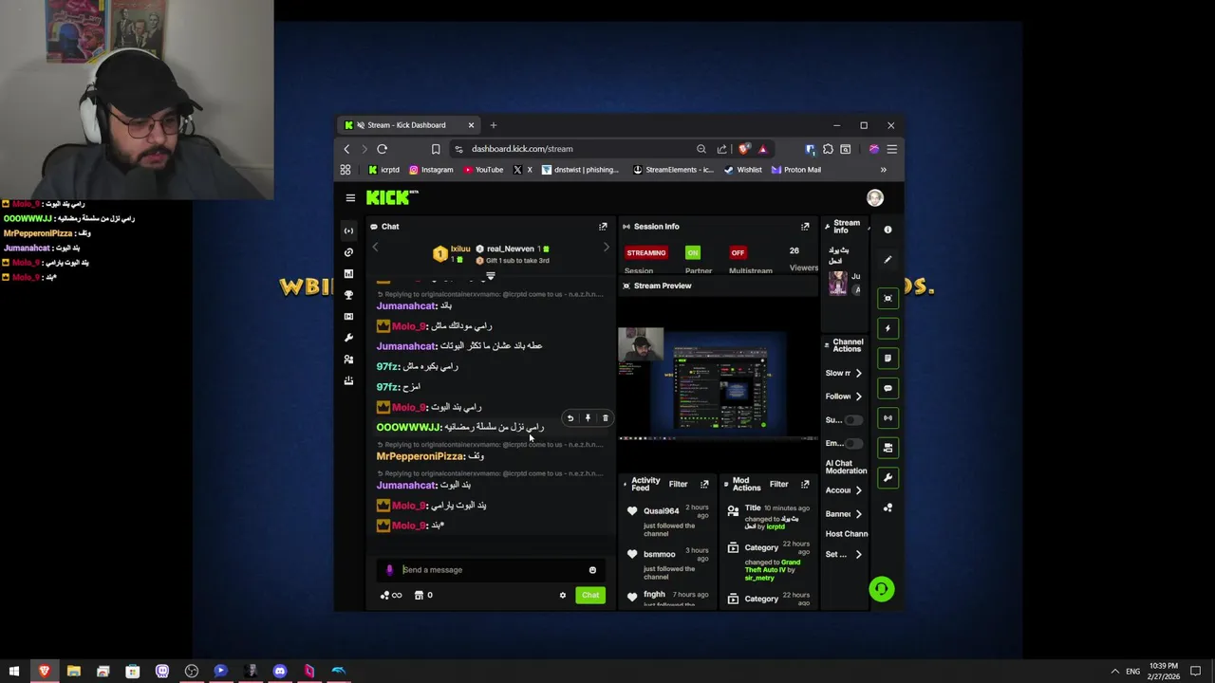Open the trophy achievements sidebar icon
The height and width of the screenshot is (683, 1215).
point(348,295)
